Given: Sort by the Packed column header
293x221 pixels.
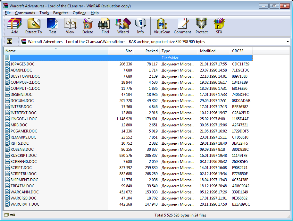Looking at the screenshot, I should point(147,51).
